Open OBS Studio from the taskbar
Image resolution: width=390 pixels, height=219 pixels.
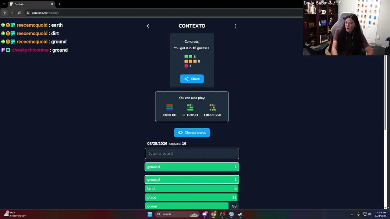point(222,214)
